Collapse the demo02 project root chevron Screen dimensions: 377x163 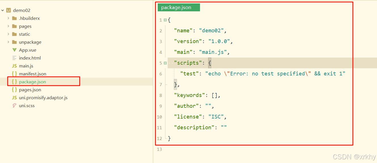[x=3, y=10]
